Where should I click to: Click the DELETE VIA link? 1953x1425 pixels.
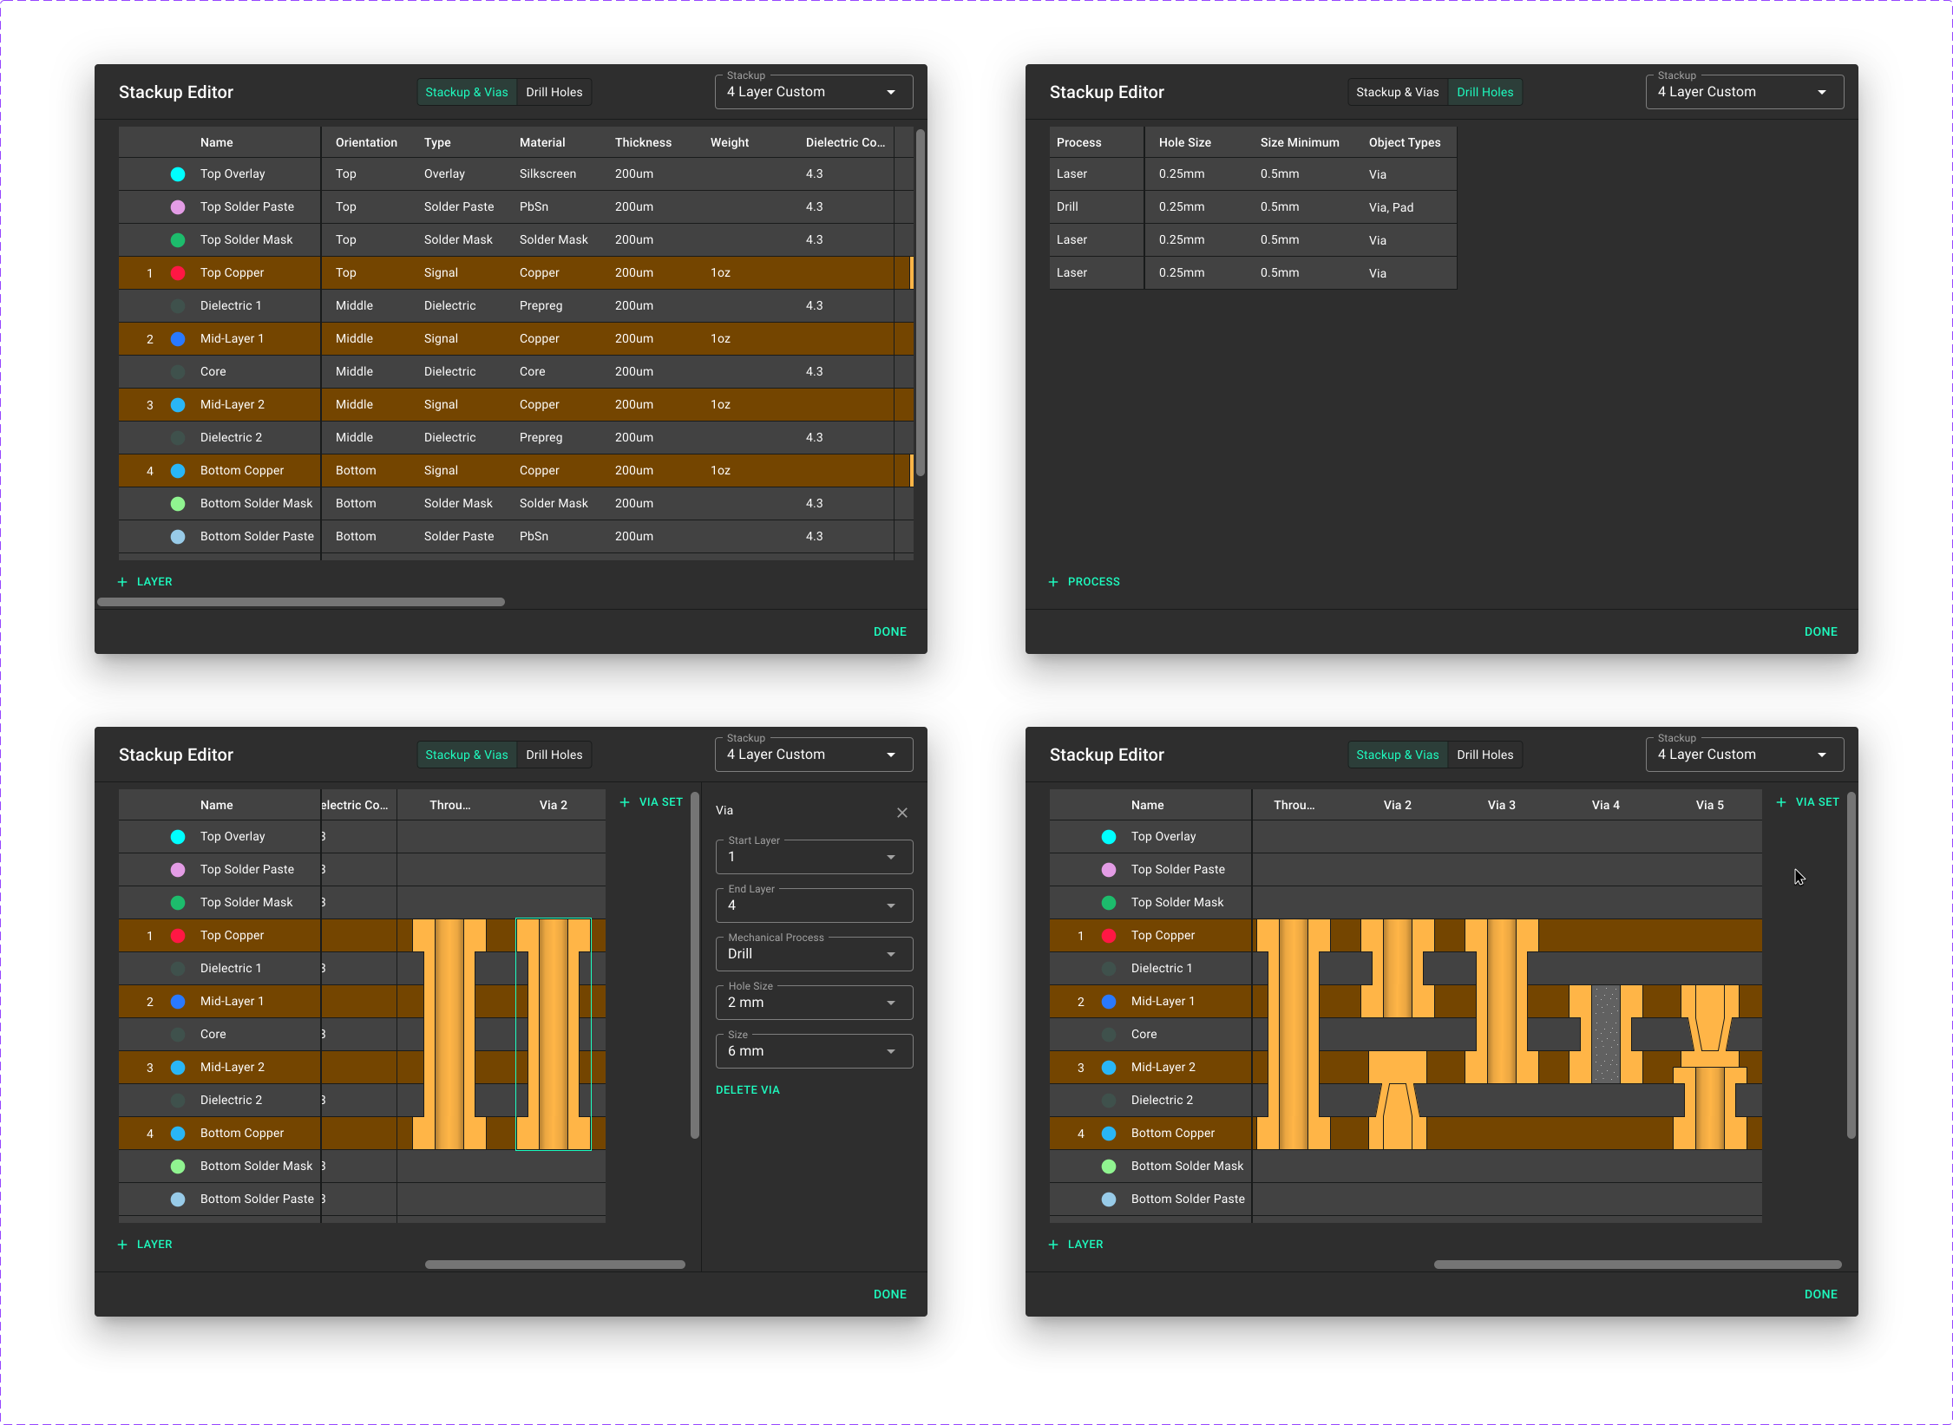747,1089
